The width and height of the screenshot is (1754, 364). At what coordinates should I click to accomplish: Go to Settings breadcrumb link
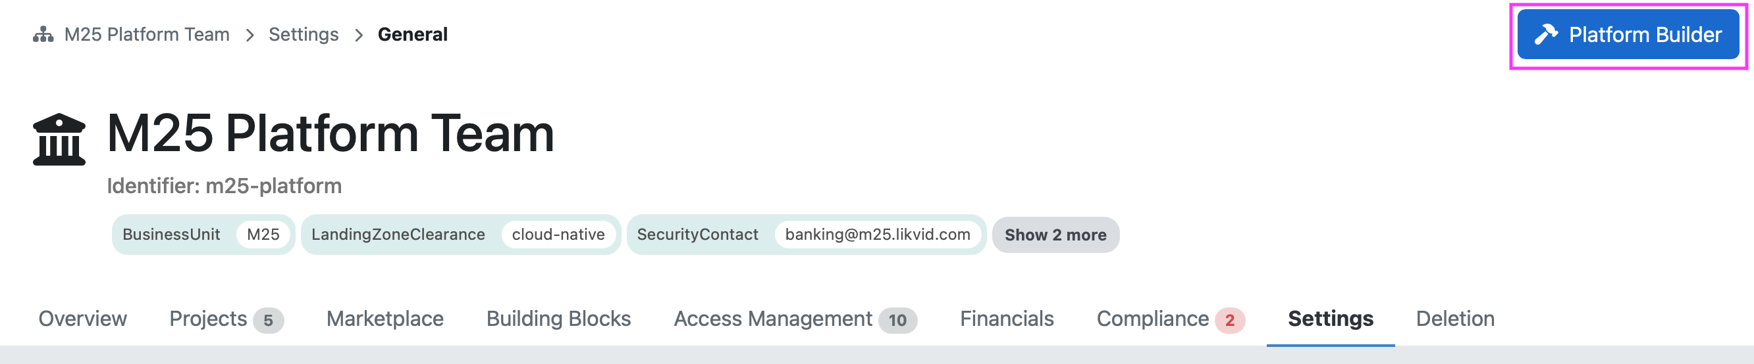(x=304, y=35)
